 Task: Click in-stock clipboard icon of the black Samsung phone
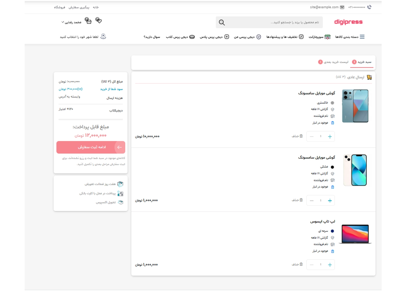pyautogui.click(x=333, y=187)
